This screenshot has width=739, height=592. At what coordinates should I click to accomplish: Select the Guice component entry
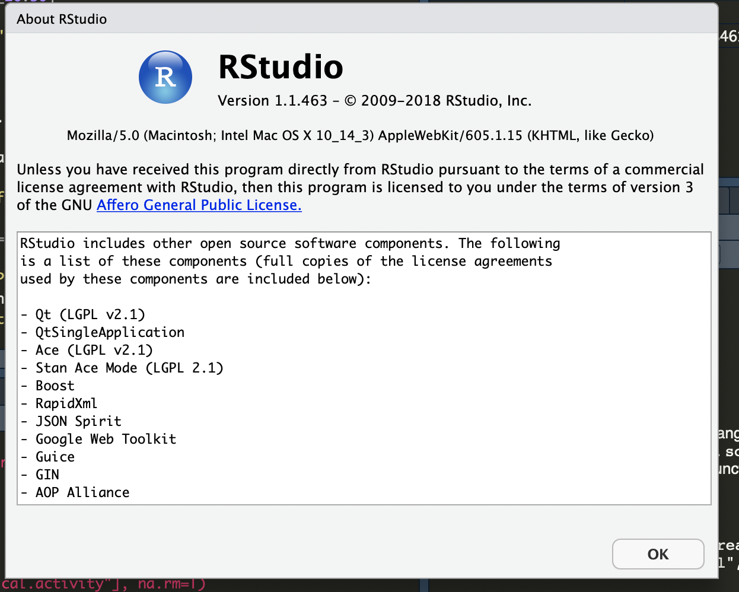pyautogui.click(x=55, y=457)
